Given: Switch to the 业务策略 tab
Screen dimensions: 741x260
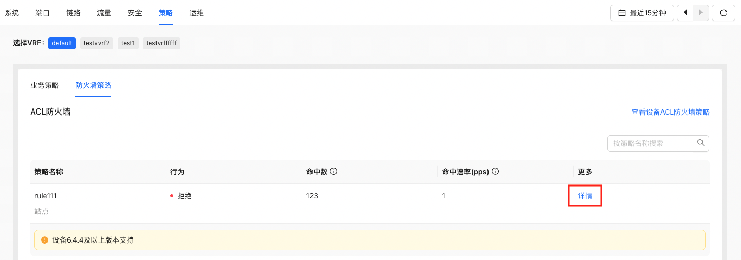Looking at the screenshot, I should pyautogui.click(x=45, y=85).
